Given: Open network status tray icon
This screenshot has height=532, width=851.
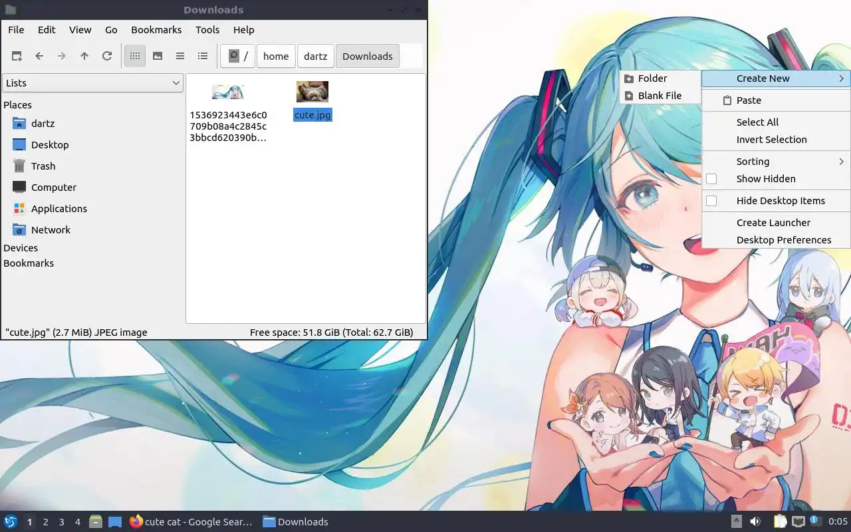Looking at the screenshot, I should [x=798, y=522].
